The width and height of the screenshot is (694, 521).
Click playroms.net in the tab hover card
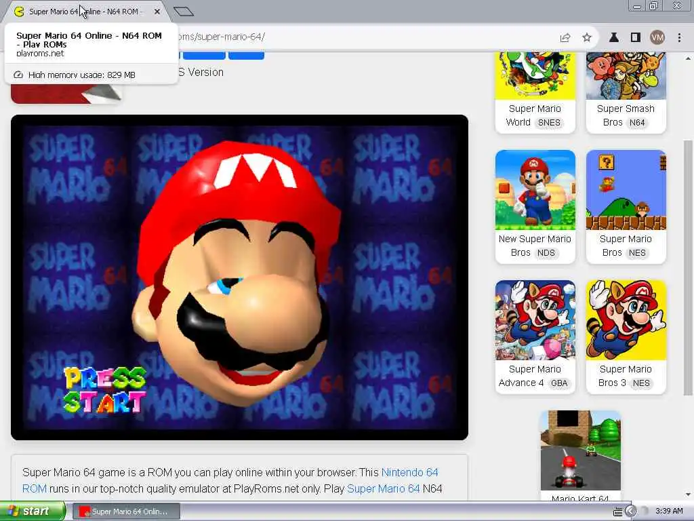pos(40,53)
